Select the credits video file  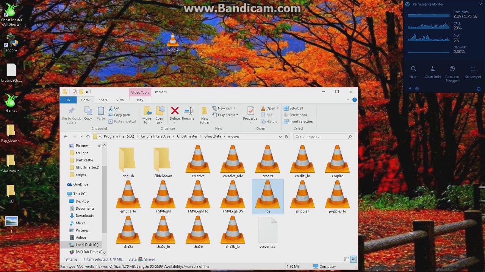click(x=268, y=162)
